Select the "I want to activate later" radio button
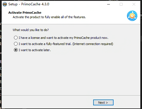 point(16,50)
